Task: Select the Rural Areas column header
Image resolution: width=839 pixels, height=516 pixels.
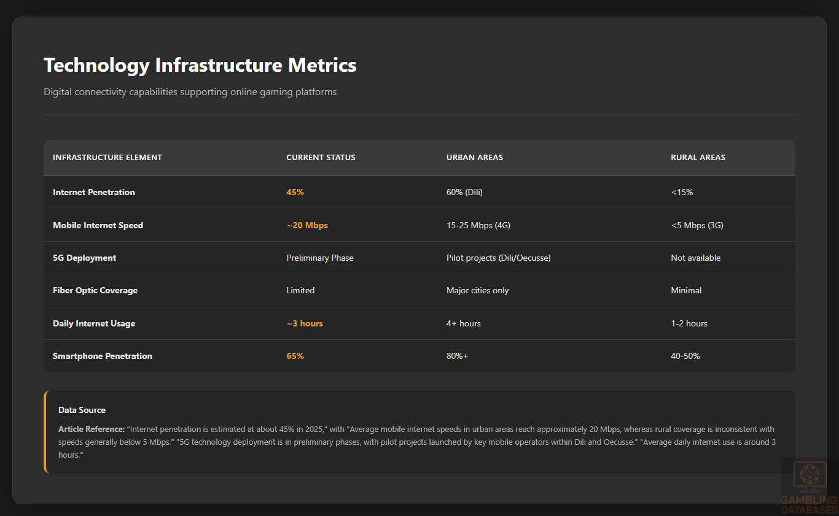Action: click(698, 158)
